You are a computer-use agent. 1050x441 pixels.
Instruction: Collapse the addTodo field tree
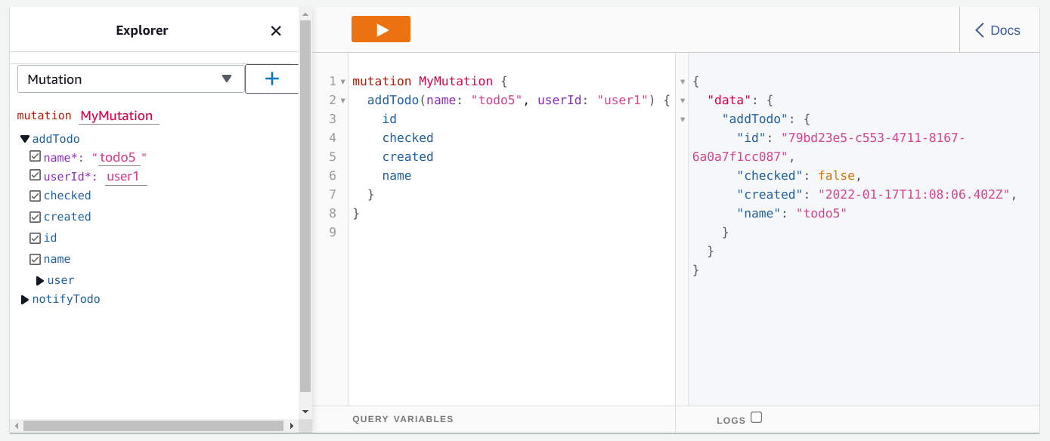click(x=25, y=139)
